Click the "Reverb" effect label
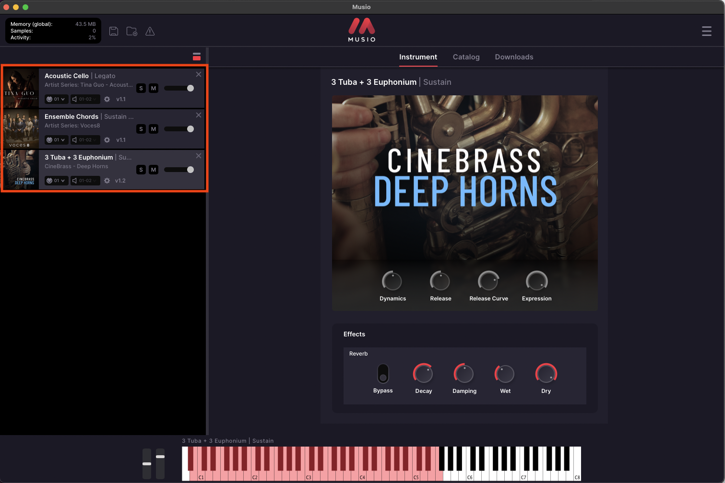The width and height of the screenshot is (725, 483). coord(358,354)
